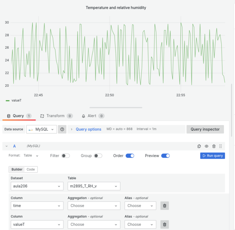Viewport: 235px width, 230px height.
Task: Toggle the valueT series legend swatch
Action: [8, 100]
